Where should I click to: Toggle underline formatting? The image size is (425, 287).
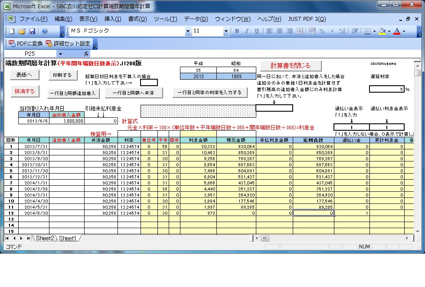(257, 31)
